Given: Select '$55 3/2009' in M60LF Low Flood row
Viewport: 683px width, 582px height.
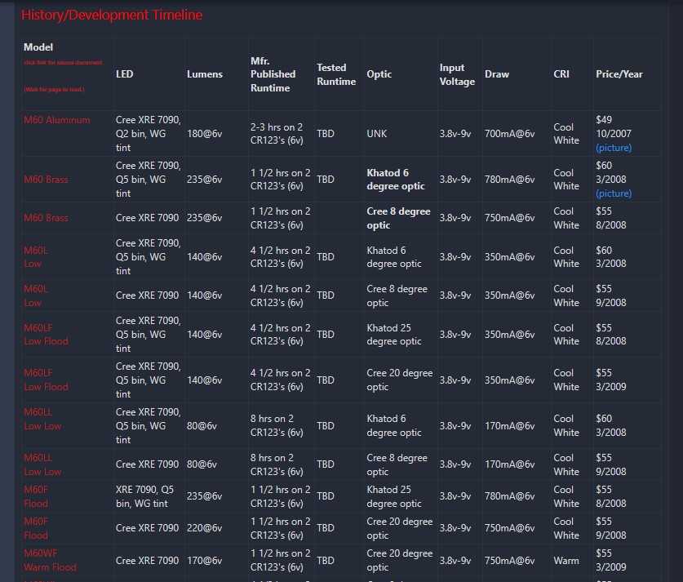Looking at the screenshot, I should point(611,380).
